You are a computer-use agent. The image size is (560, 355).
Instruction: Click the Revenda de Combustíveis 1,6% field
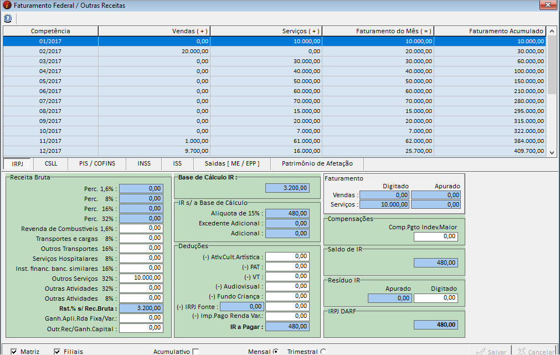(141, 228)
